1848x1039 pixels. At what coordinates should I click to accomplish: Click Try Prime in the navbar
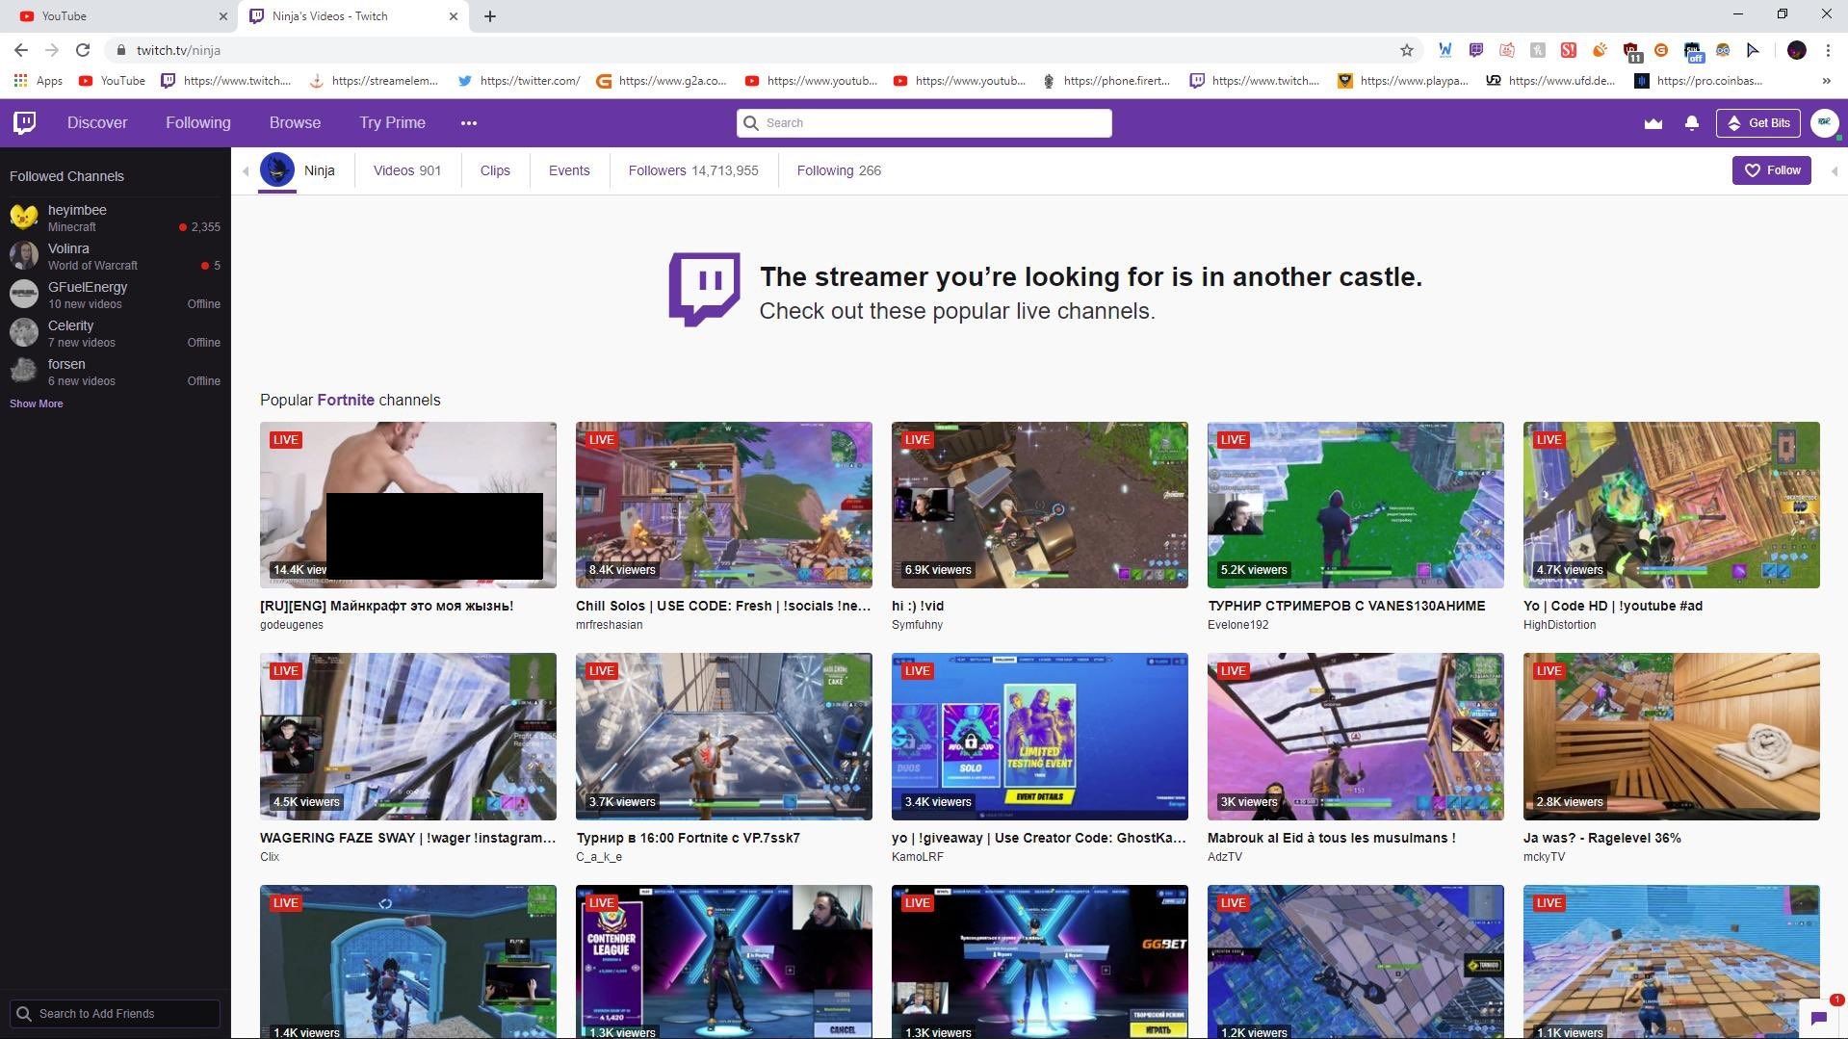391,122
